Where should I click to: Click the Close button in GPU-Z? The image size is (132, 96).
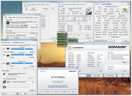[126, 41]
